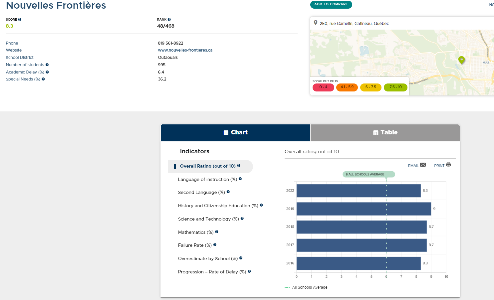Select Failure Rate (%) indicator
The width and height of the screenshot is (494, 300).
coord(195,245)
